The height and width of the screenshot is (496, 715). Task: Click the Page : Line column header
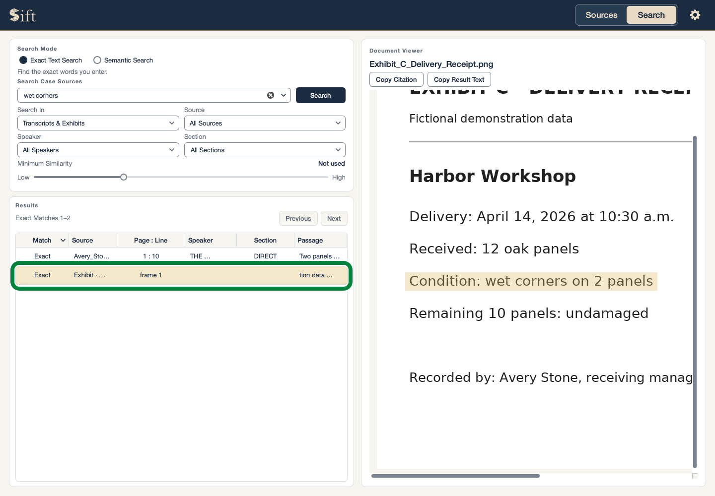pos(151,240)
